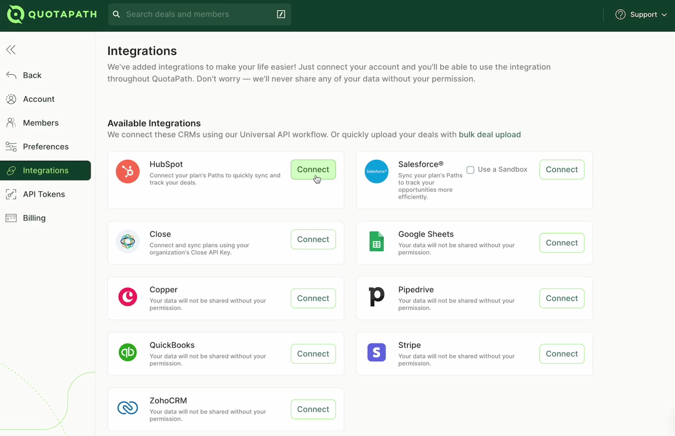This screenshot has height=436, width=675.
Task: Click the Pipedrive logo icon
Action: pyautogui.click(x=376, y=297)
